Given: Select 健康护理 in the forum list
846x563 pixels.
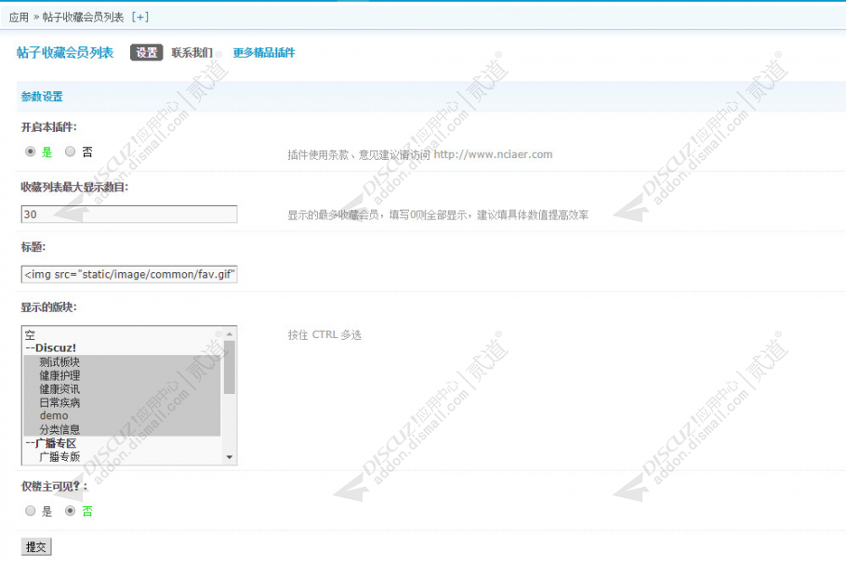Looking at the screenshot, I should pos(122,374).
